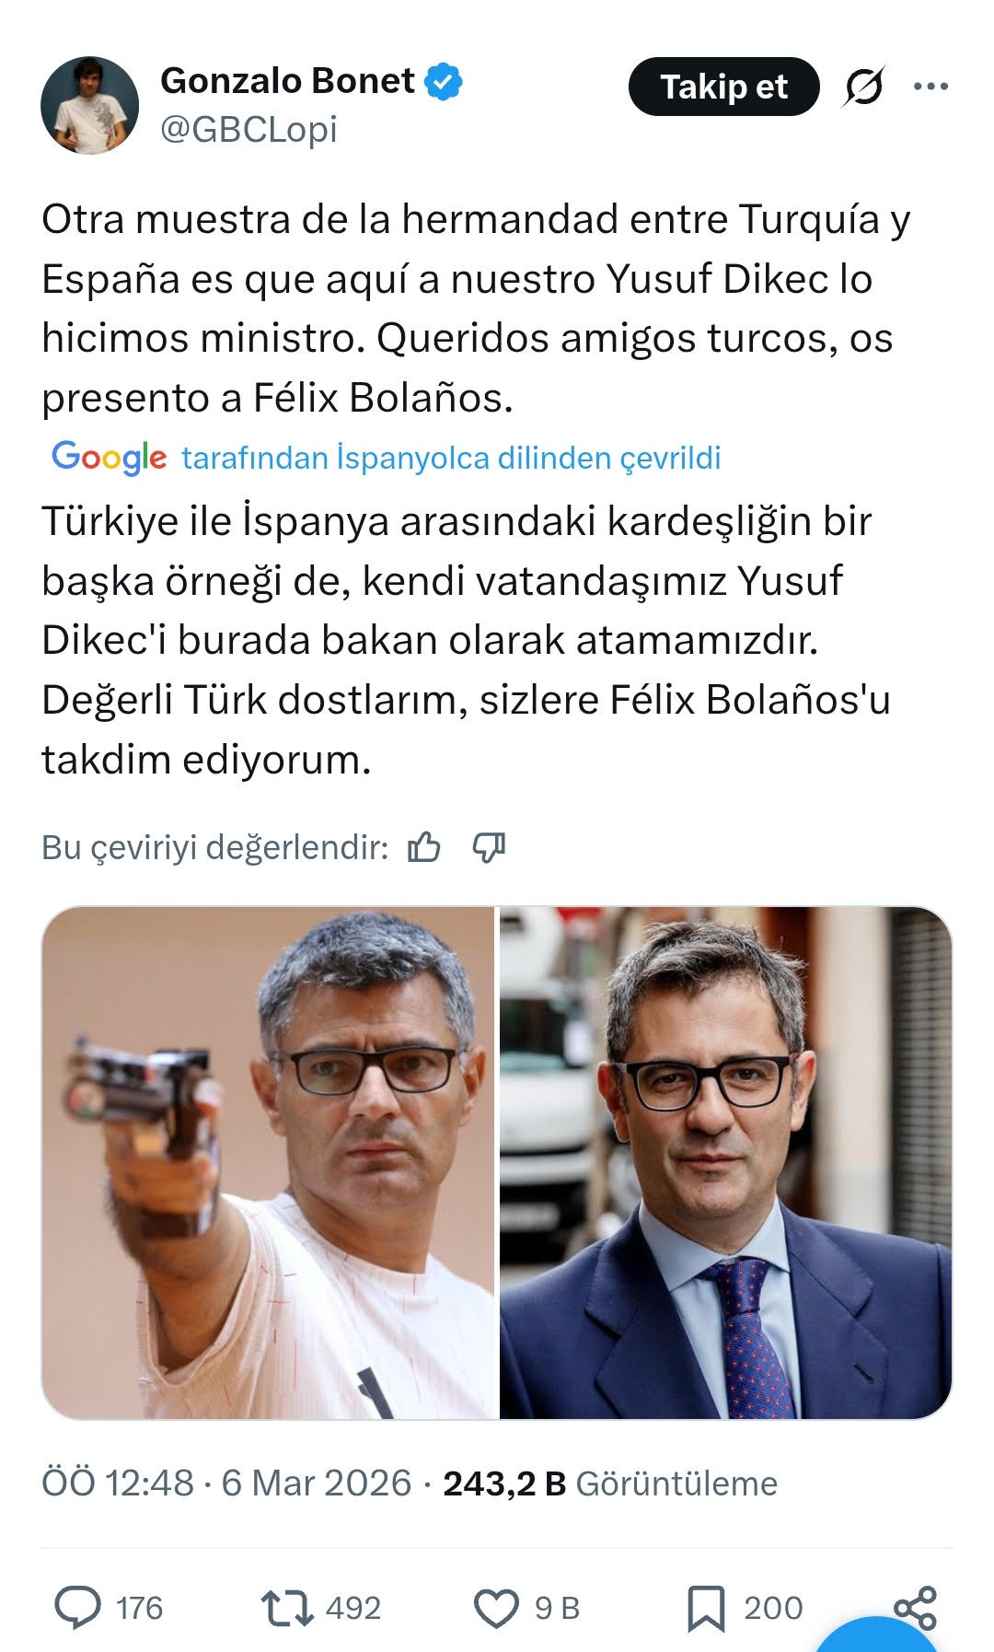This screenshot has width=994, height=1652.
Task: Tap the share icon
Action: click(915, 1608)
